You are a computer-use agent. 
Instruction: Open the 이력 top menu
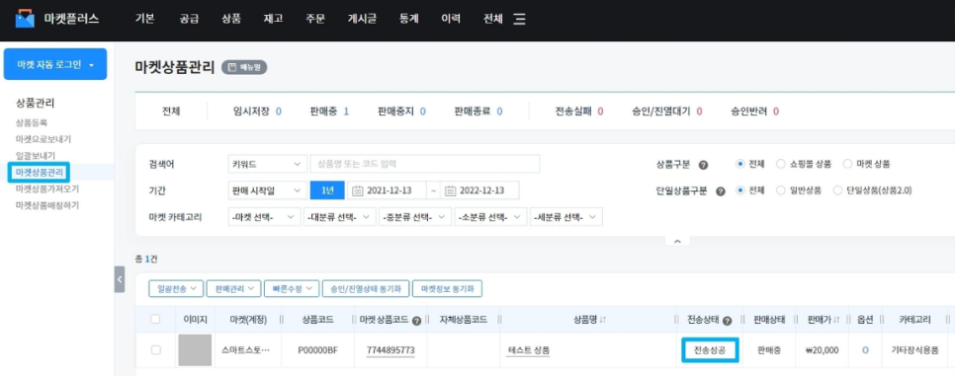(x=451, y=18)
